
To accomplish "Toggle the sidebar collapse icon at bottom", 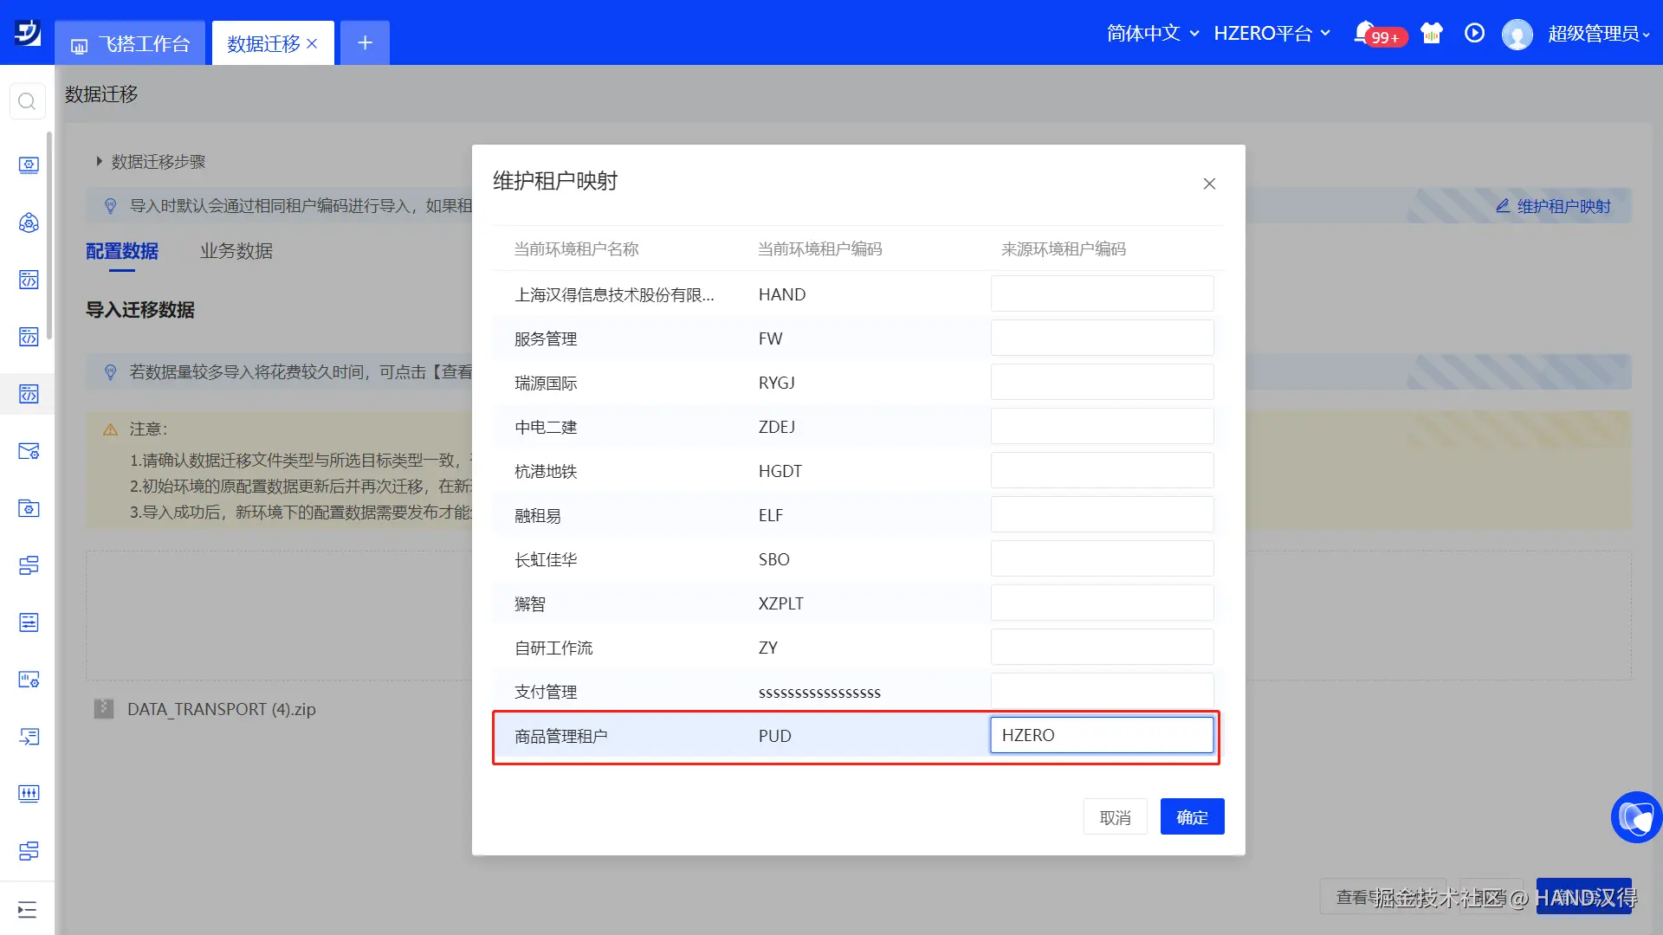I will (27, 909).
